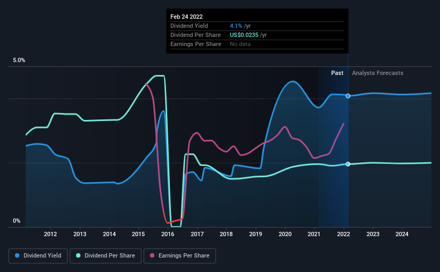
Task: Click the 2020 x-axis year label
Action: tap(285, 234)
